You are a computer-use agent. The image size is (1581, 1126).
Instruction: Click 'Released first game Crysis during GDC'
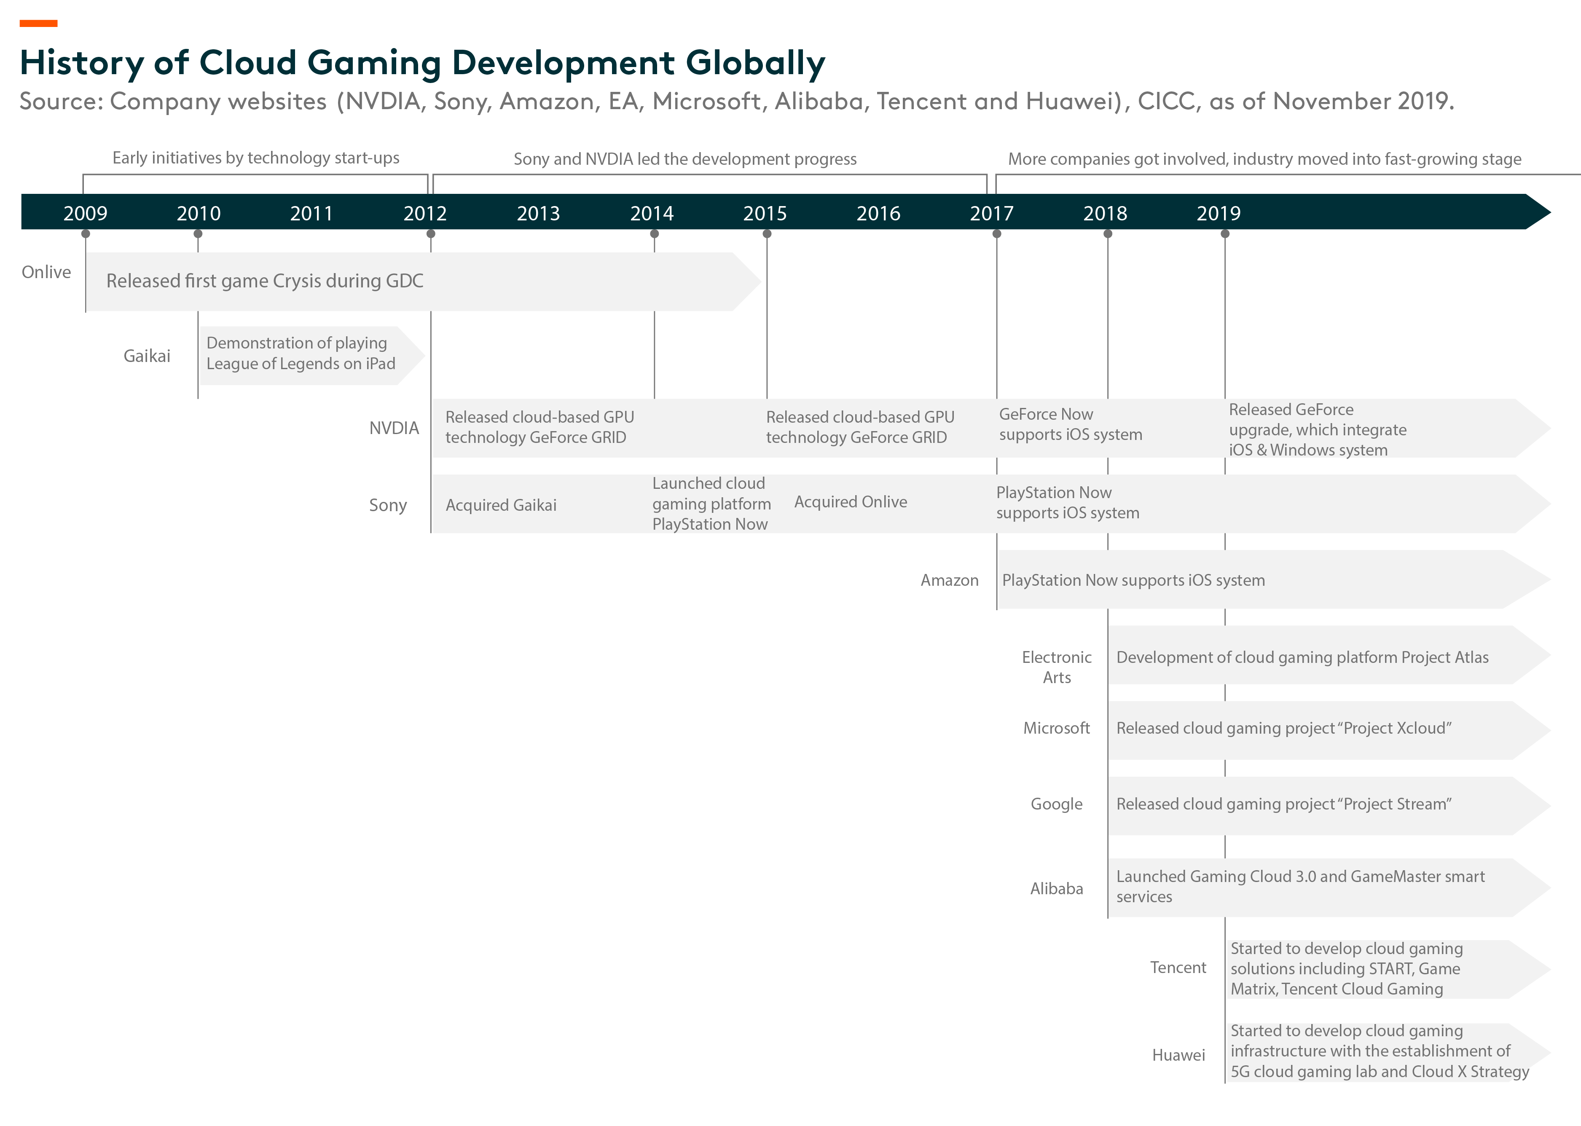(x=265, y=281)
